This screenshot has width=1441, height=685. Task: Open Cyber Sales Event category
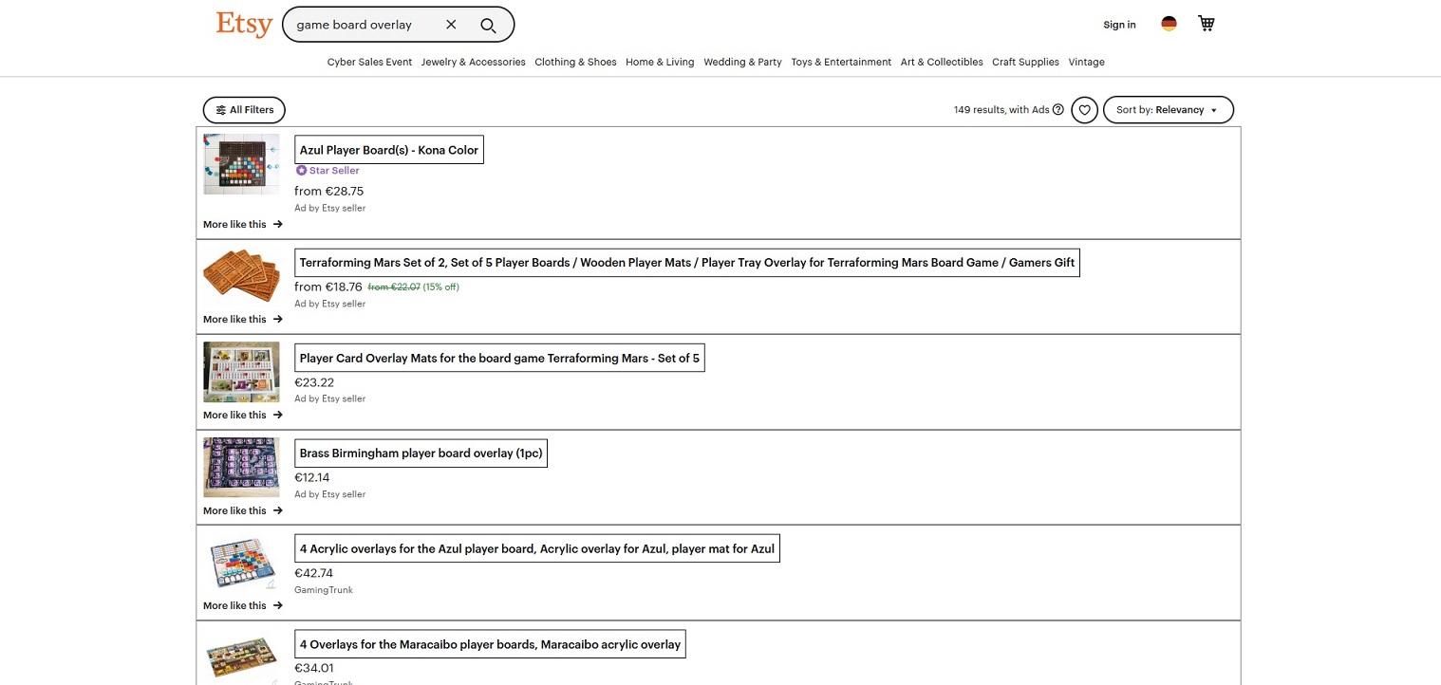coord(369,62)
